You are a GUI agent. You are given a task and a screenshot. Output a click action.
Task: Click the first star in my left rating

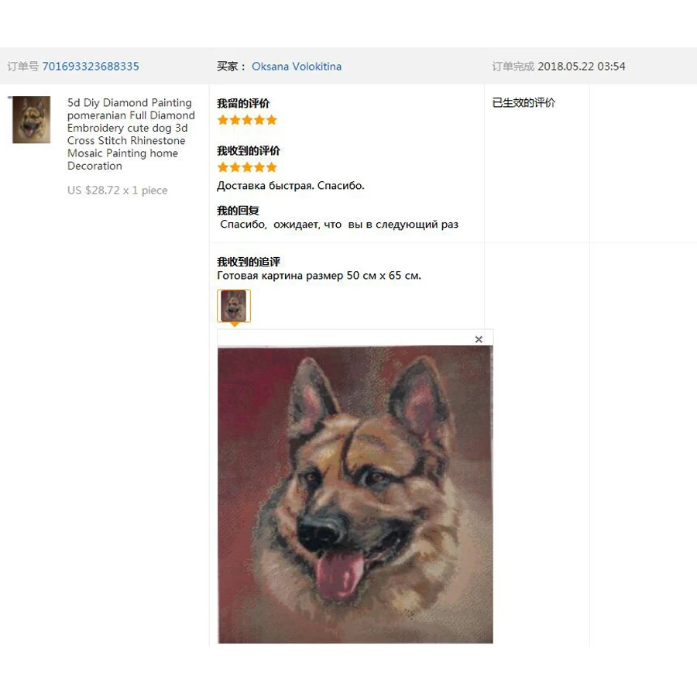tap(223, 120)
